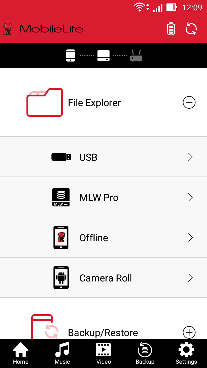207x368 pixels.
Task: Collapse the File Explorer section
Action: coord(189,102)
